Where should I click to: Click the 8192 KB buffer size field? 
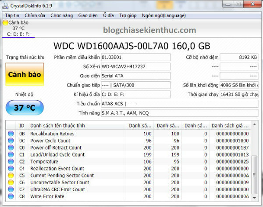tap(239, 57)
